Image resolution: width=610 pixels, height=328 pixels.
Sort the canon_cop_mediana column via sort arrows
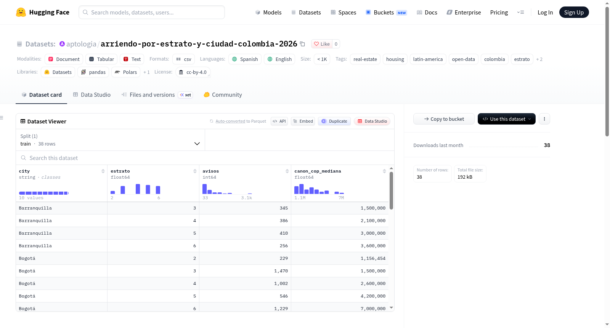point(384,171)
